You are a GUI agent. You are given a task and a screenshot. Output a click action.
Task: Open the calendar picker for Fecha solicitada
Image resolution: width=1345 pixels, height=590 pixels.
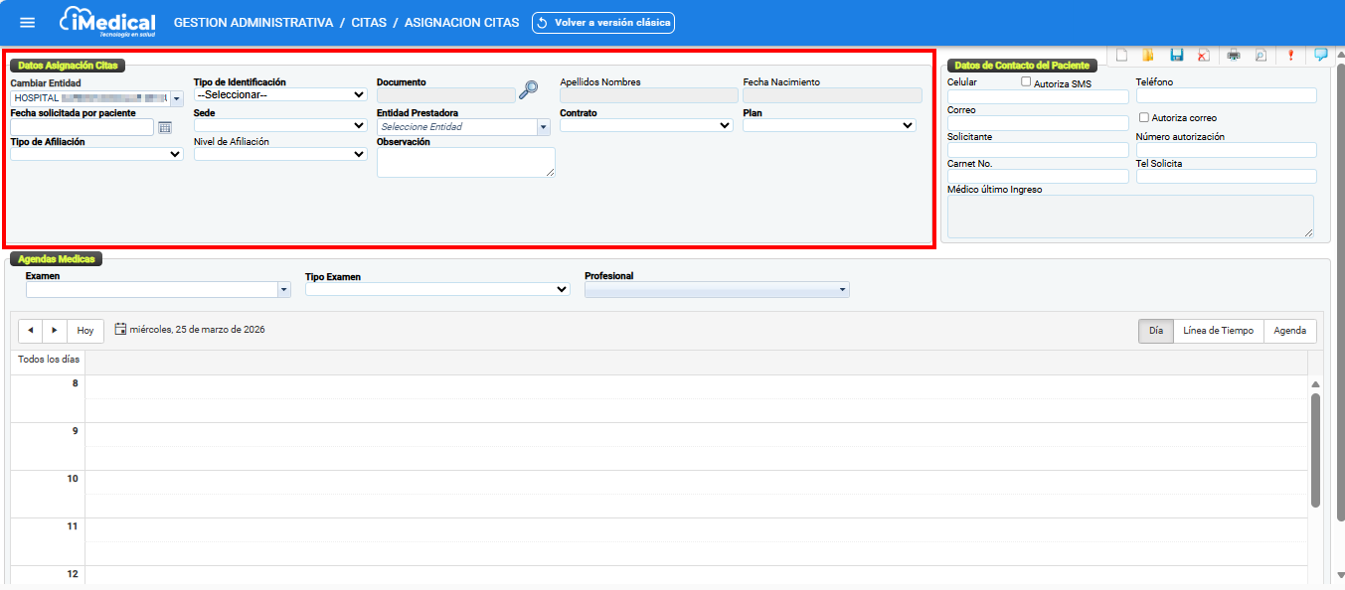pos(165,127)
